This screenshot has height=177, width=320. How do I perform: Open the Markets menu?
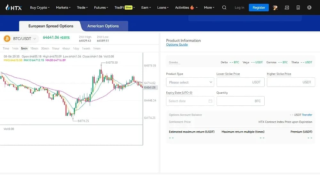(63, 8)
